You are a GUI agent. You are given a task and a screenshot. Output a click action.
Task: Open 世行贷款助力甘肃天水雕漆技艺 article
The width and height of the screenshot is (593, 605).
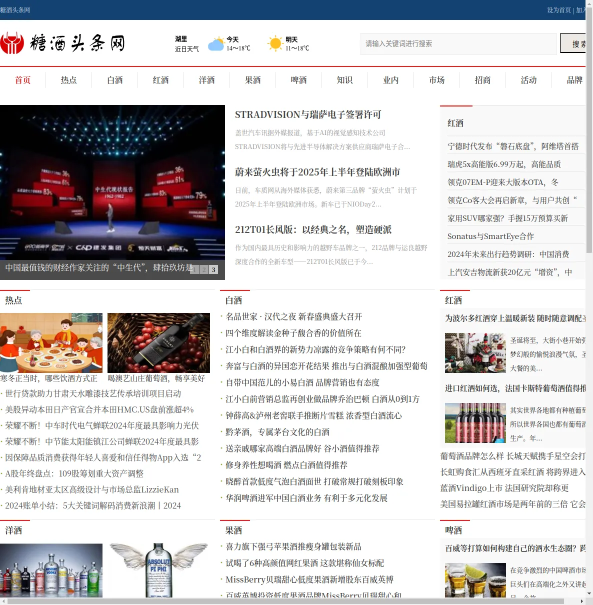point(93,394)
